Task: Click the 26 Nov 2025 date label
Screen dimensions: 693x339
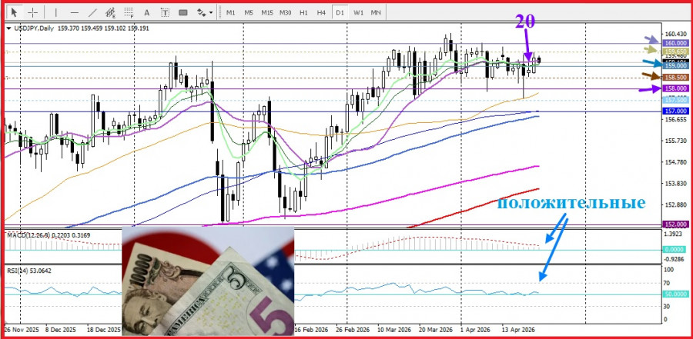Action: [x=22, y=330]
